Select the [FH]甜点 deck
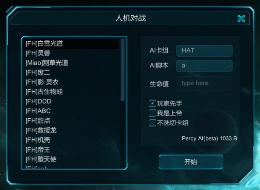 [38, 121]
